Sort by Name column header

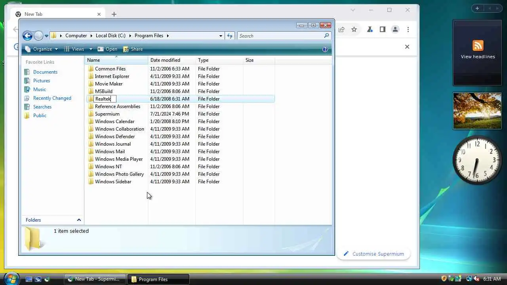coord(116,60)
